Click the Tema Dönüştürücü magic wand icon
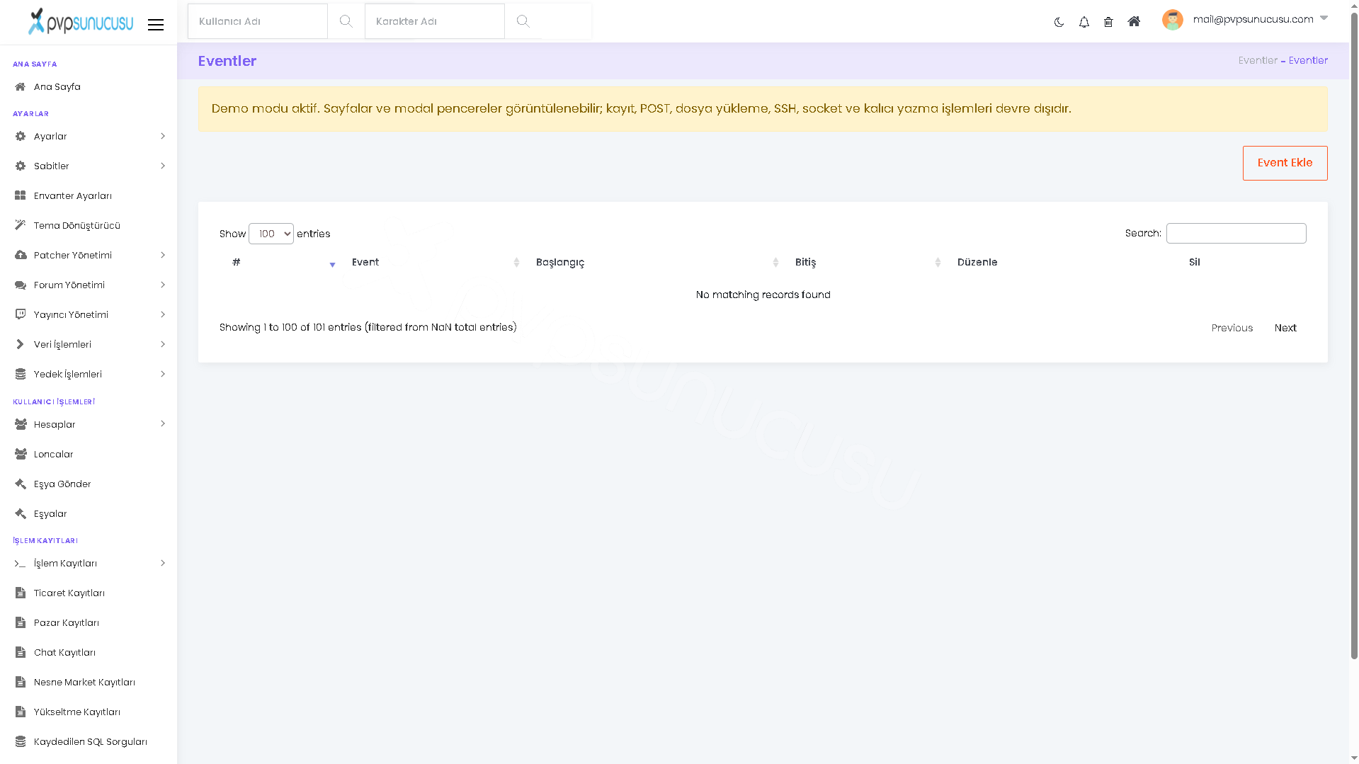 (21, 226)
